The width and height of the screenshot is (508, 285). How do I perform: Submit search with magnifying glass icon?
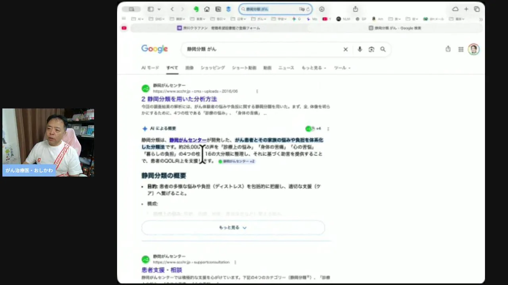pyautogui.click(x=383, y=49)
